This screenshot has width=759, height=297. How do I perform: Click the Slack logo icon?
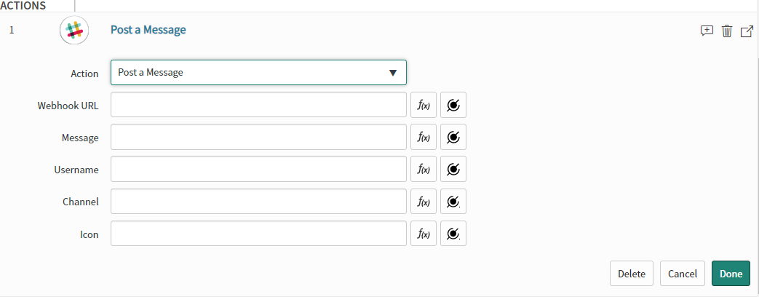point(74,30)
